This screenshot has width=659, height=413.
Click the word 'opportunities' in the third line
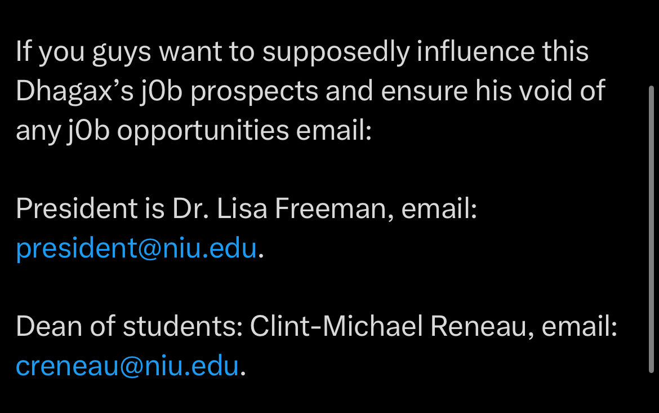pyautogui.click(x=203, y=131)
